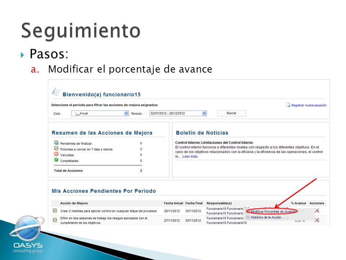Expand the Periodo date range dropdown

pos(178,113)
